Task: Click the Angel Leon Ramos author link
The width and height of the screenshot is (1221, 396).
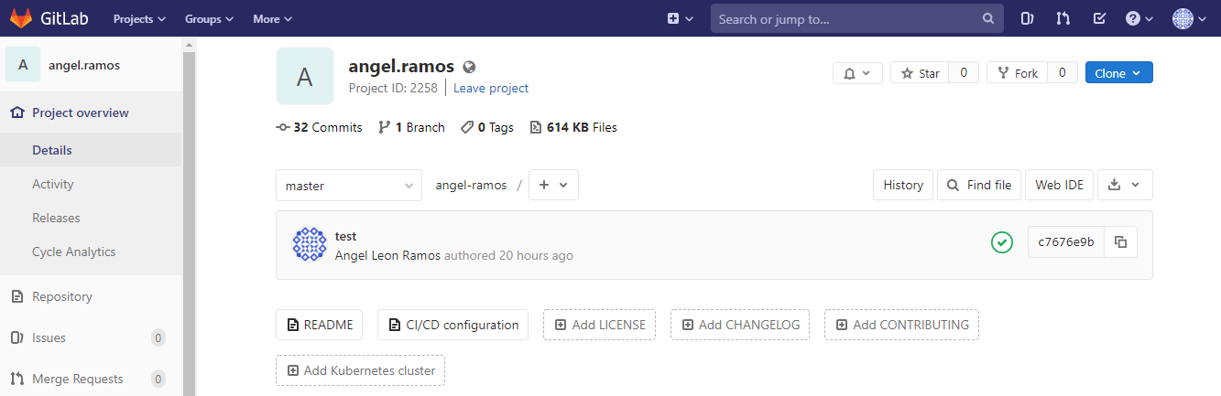Action: point(387,255)
